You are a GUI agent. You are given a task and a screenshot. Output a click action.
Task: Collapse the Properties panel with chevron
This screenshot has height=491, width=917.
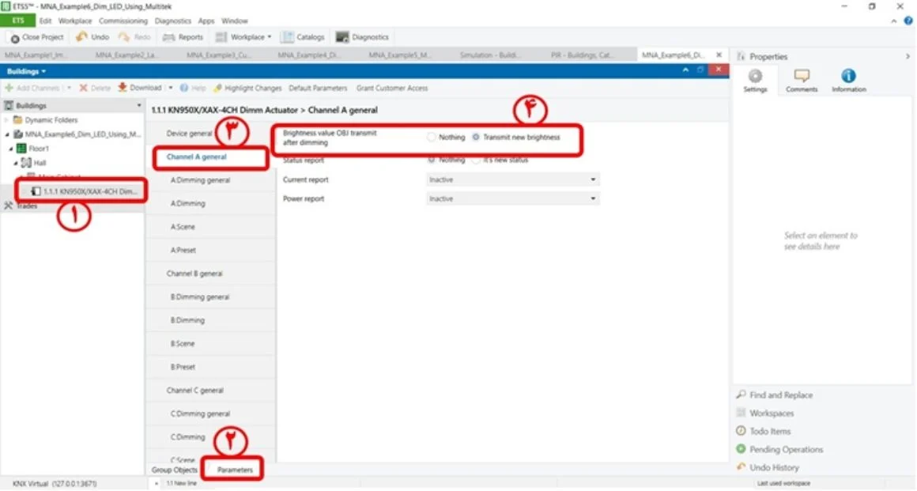pos(908,57)
